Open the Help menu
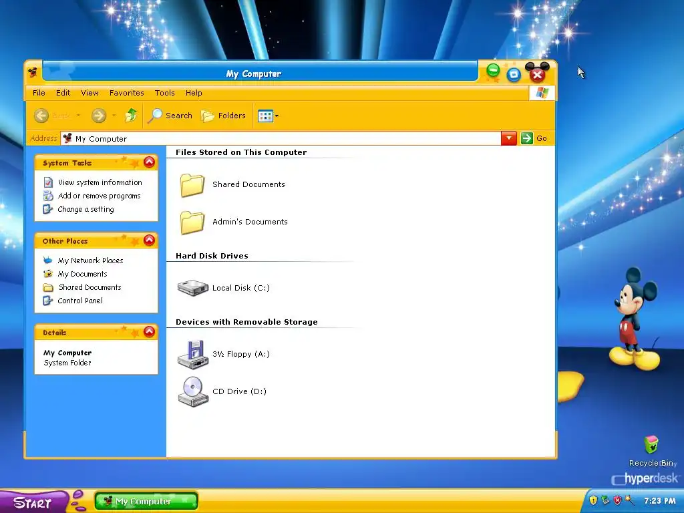Screen dimensions: 684x513 [x=194, y=93]
